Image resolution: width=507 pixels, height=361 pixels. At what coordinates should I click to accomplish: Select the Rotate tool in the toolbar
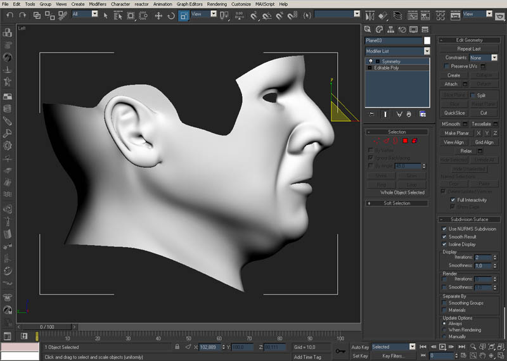point(171,14)
